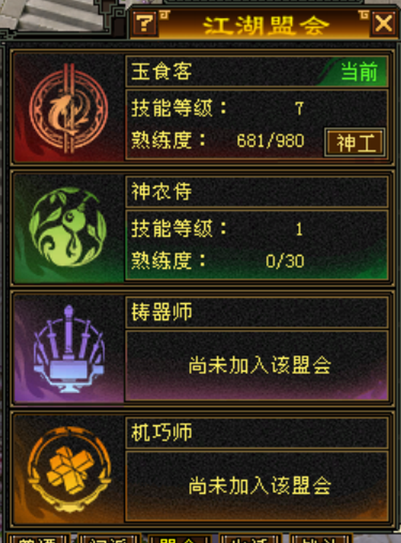Select the 铸器师 guild name row

[x=257, y=312]
